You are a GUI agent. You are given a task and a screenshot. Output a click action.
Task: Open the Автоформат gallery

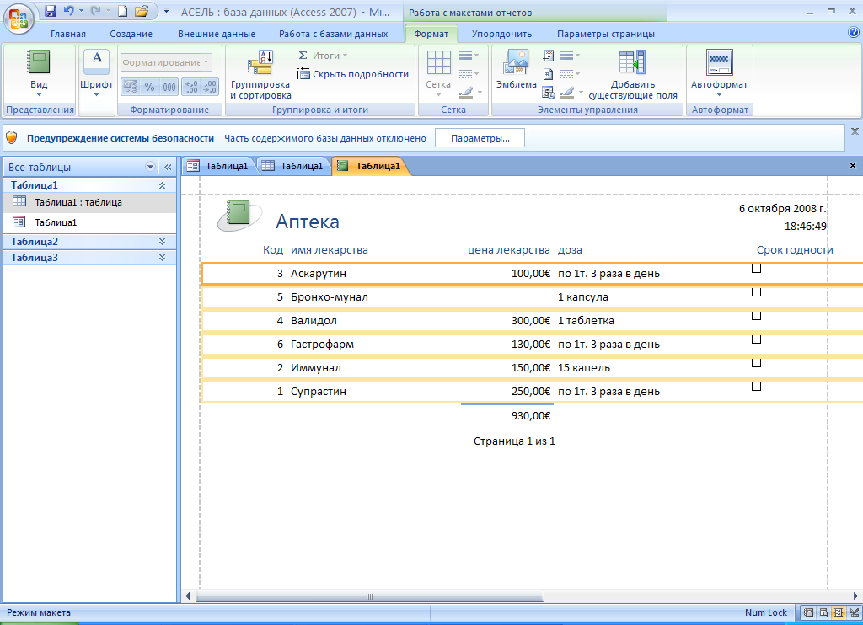(719, 72)
